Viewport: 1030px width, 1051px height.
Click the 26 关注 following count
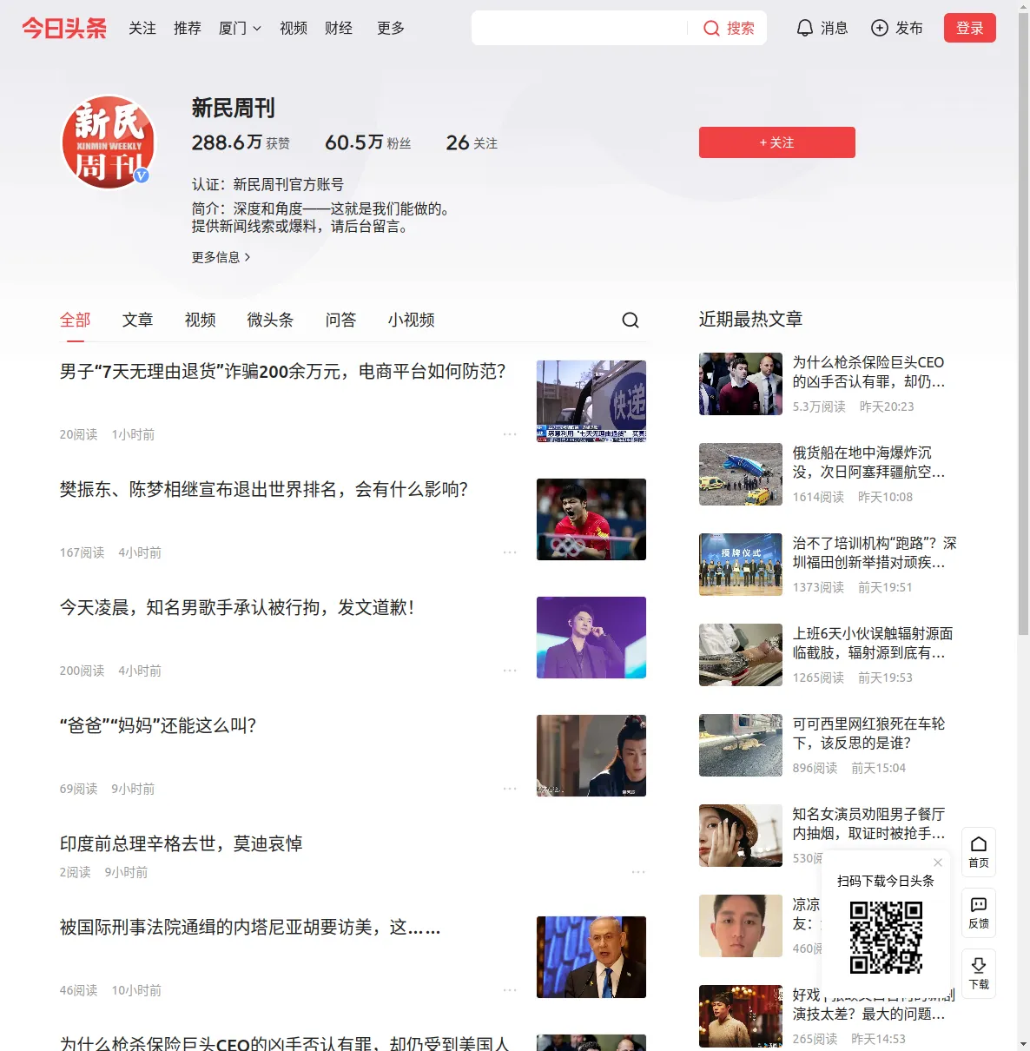[472, 142]
